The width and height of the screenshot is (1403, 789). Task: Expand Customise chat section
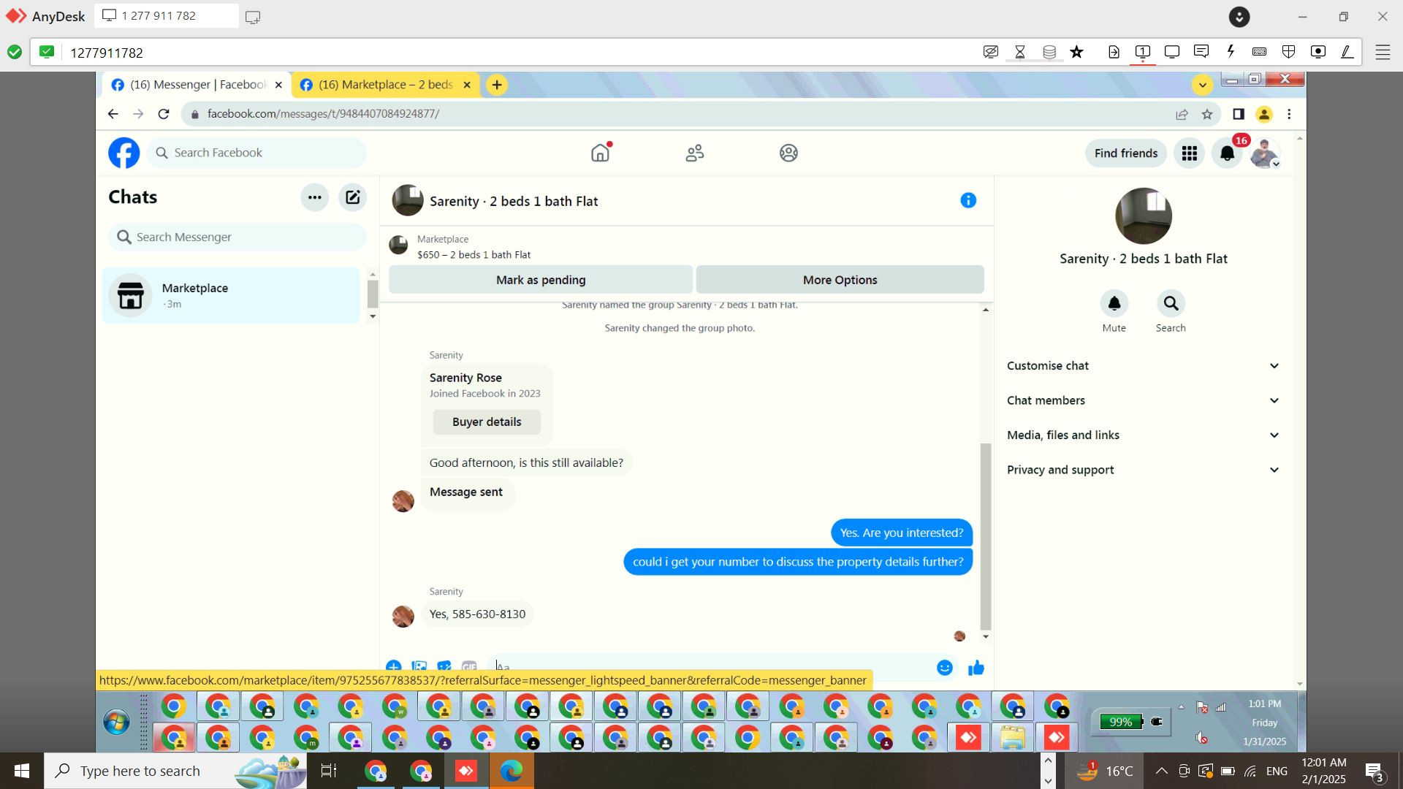(x=1143, y=365)
